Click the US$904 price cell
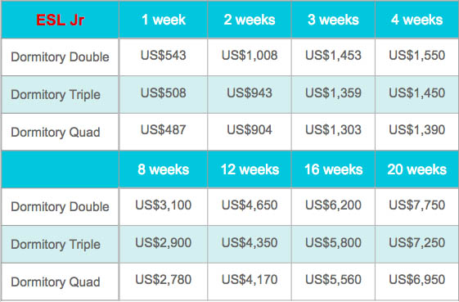459x302 pixels. pyautogui.click(x=250, y=132)
